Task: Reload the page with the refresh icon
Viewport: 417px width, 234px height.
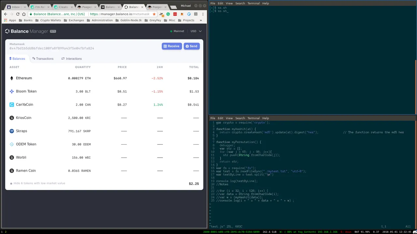Action: 18,14
